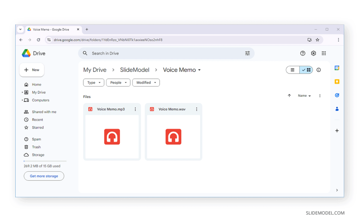Open the Modified filter dropdown
This screenshot has height=222, width=359.
pyautogui.click(x=146, y=82)
